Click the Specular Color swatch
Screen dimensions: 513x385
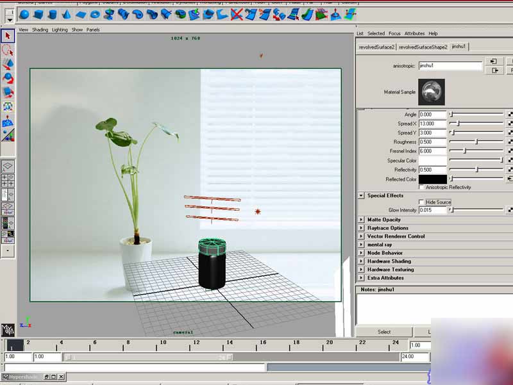click(x=432, y=161)
